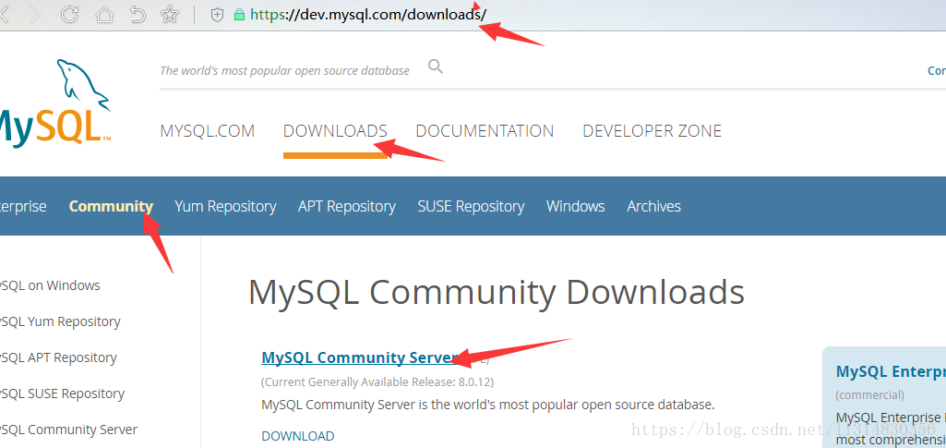Click the Community Server description sentence

(x=488, y=405)
